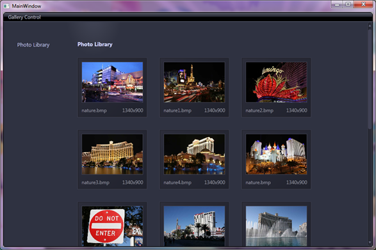Screen dimensions: 376x250
Task: Click the nature1.bmp file name label
Action: coord(177,111)
